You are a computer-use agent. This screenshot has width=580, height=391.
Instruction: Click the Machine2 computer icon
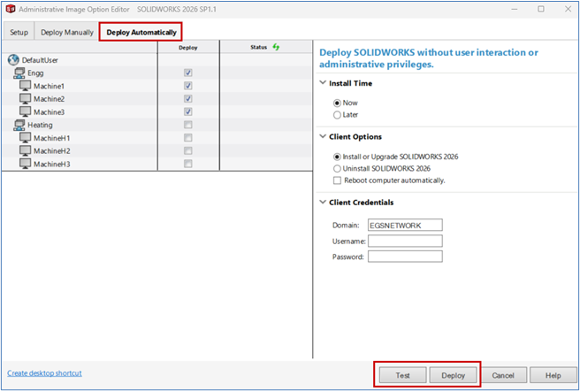25,99
